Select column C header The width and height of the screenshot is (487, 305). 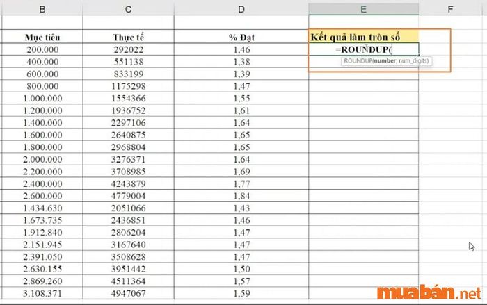pyautogui.click(x=128, y=9)
